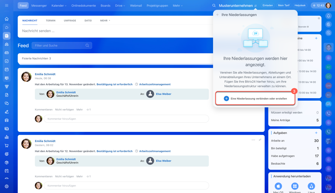Expand the Mehr dropdown in top navigation

(178, 5)
